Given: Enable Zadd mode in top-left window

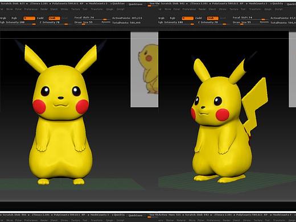Looking at the screenshot, I should 40,18.
